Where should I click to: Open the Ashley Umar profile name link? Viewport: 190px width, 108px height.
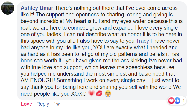click(x=37, y=8)
